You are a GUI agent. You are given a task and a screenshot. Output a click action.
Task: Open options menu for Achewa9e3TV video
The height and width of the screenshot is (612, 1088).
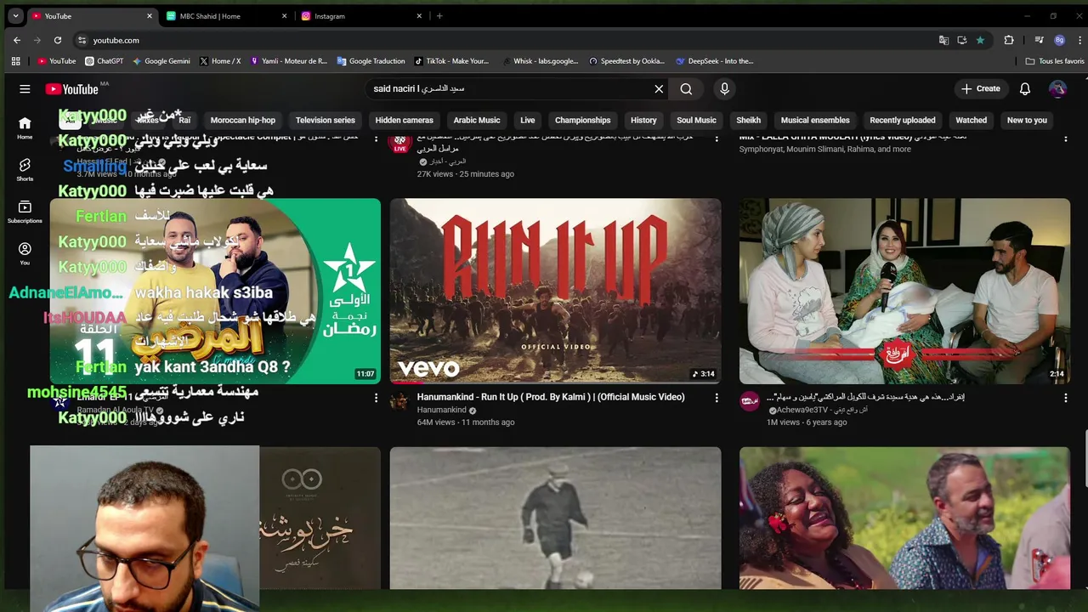pyautogui.click(x=1065, y=397)
